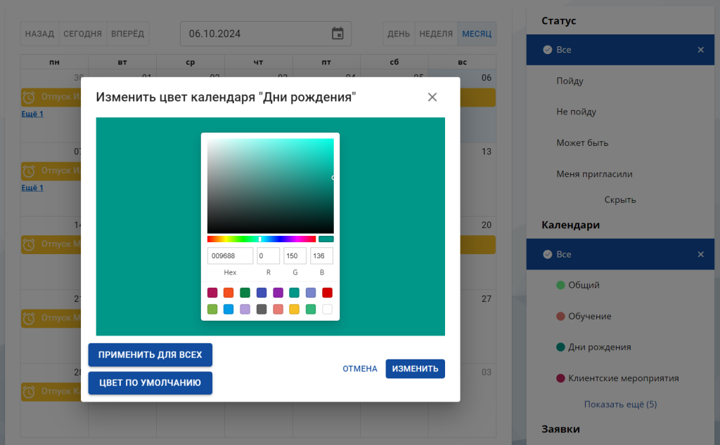The height and width of the screenshot is (445, 720).
Task: Clear the 'Все' calendars filter with X
Action: click(x=700, y=254)
